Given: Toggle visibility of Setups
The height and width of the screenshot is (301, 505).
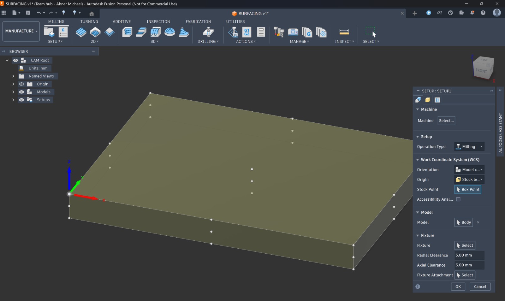Looking at the screenshot, I should pos(21,100).
